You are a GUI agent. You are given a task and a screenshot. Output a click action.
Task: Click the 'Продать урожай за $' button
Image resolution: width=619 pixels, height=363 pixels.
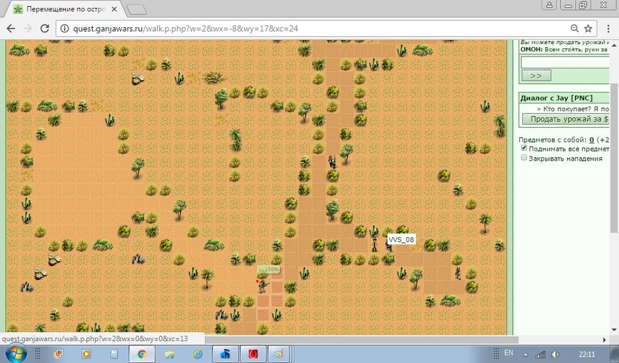click(x=566, y=119)
